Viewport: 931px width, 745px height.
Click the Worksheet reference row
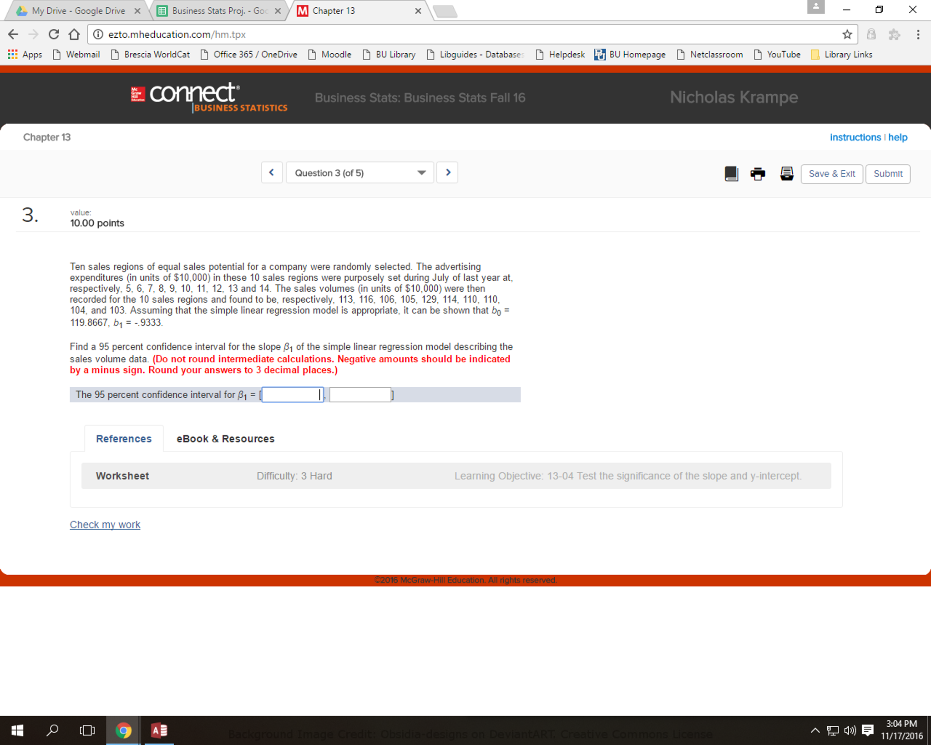click(x=456, y=476)
